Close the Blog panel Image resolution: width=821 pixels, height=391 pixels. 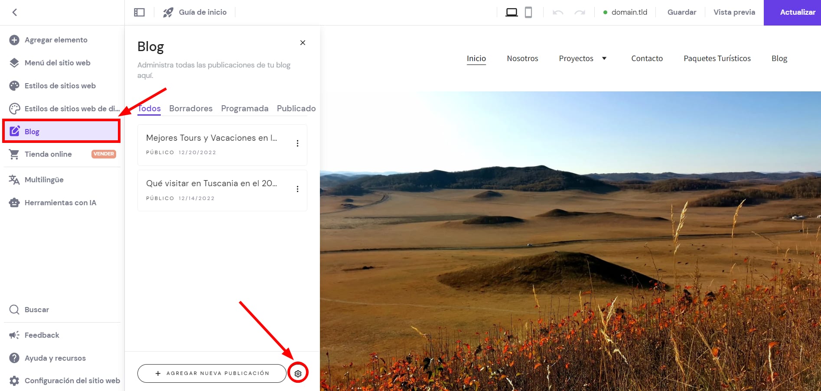pyautogui.click(x=303, y=42)
